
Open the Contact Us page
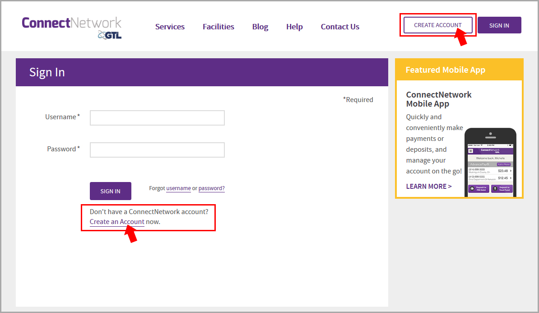point(340,27)
